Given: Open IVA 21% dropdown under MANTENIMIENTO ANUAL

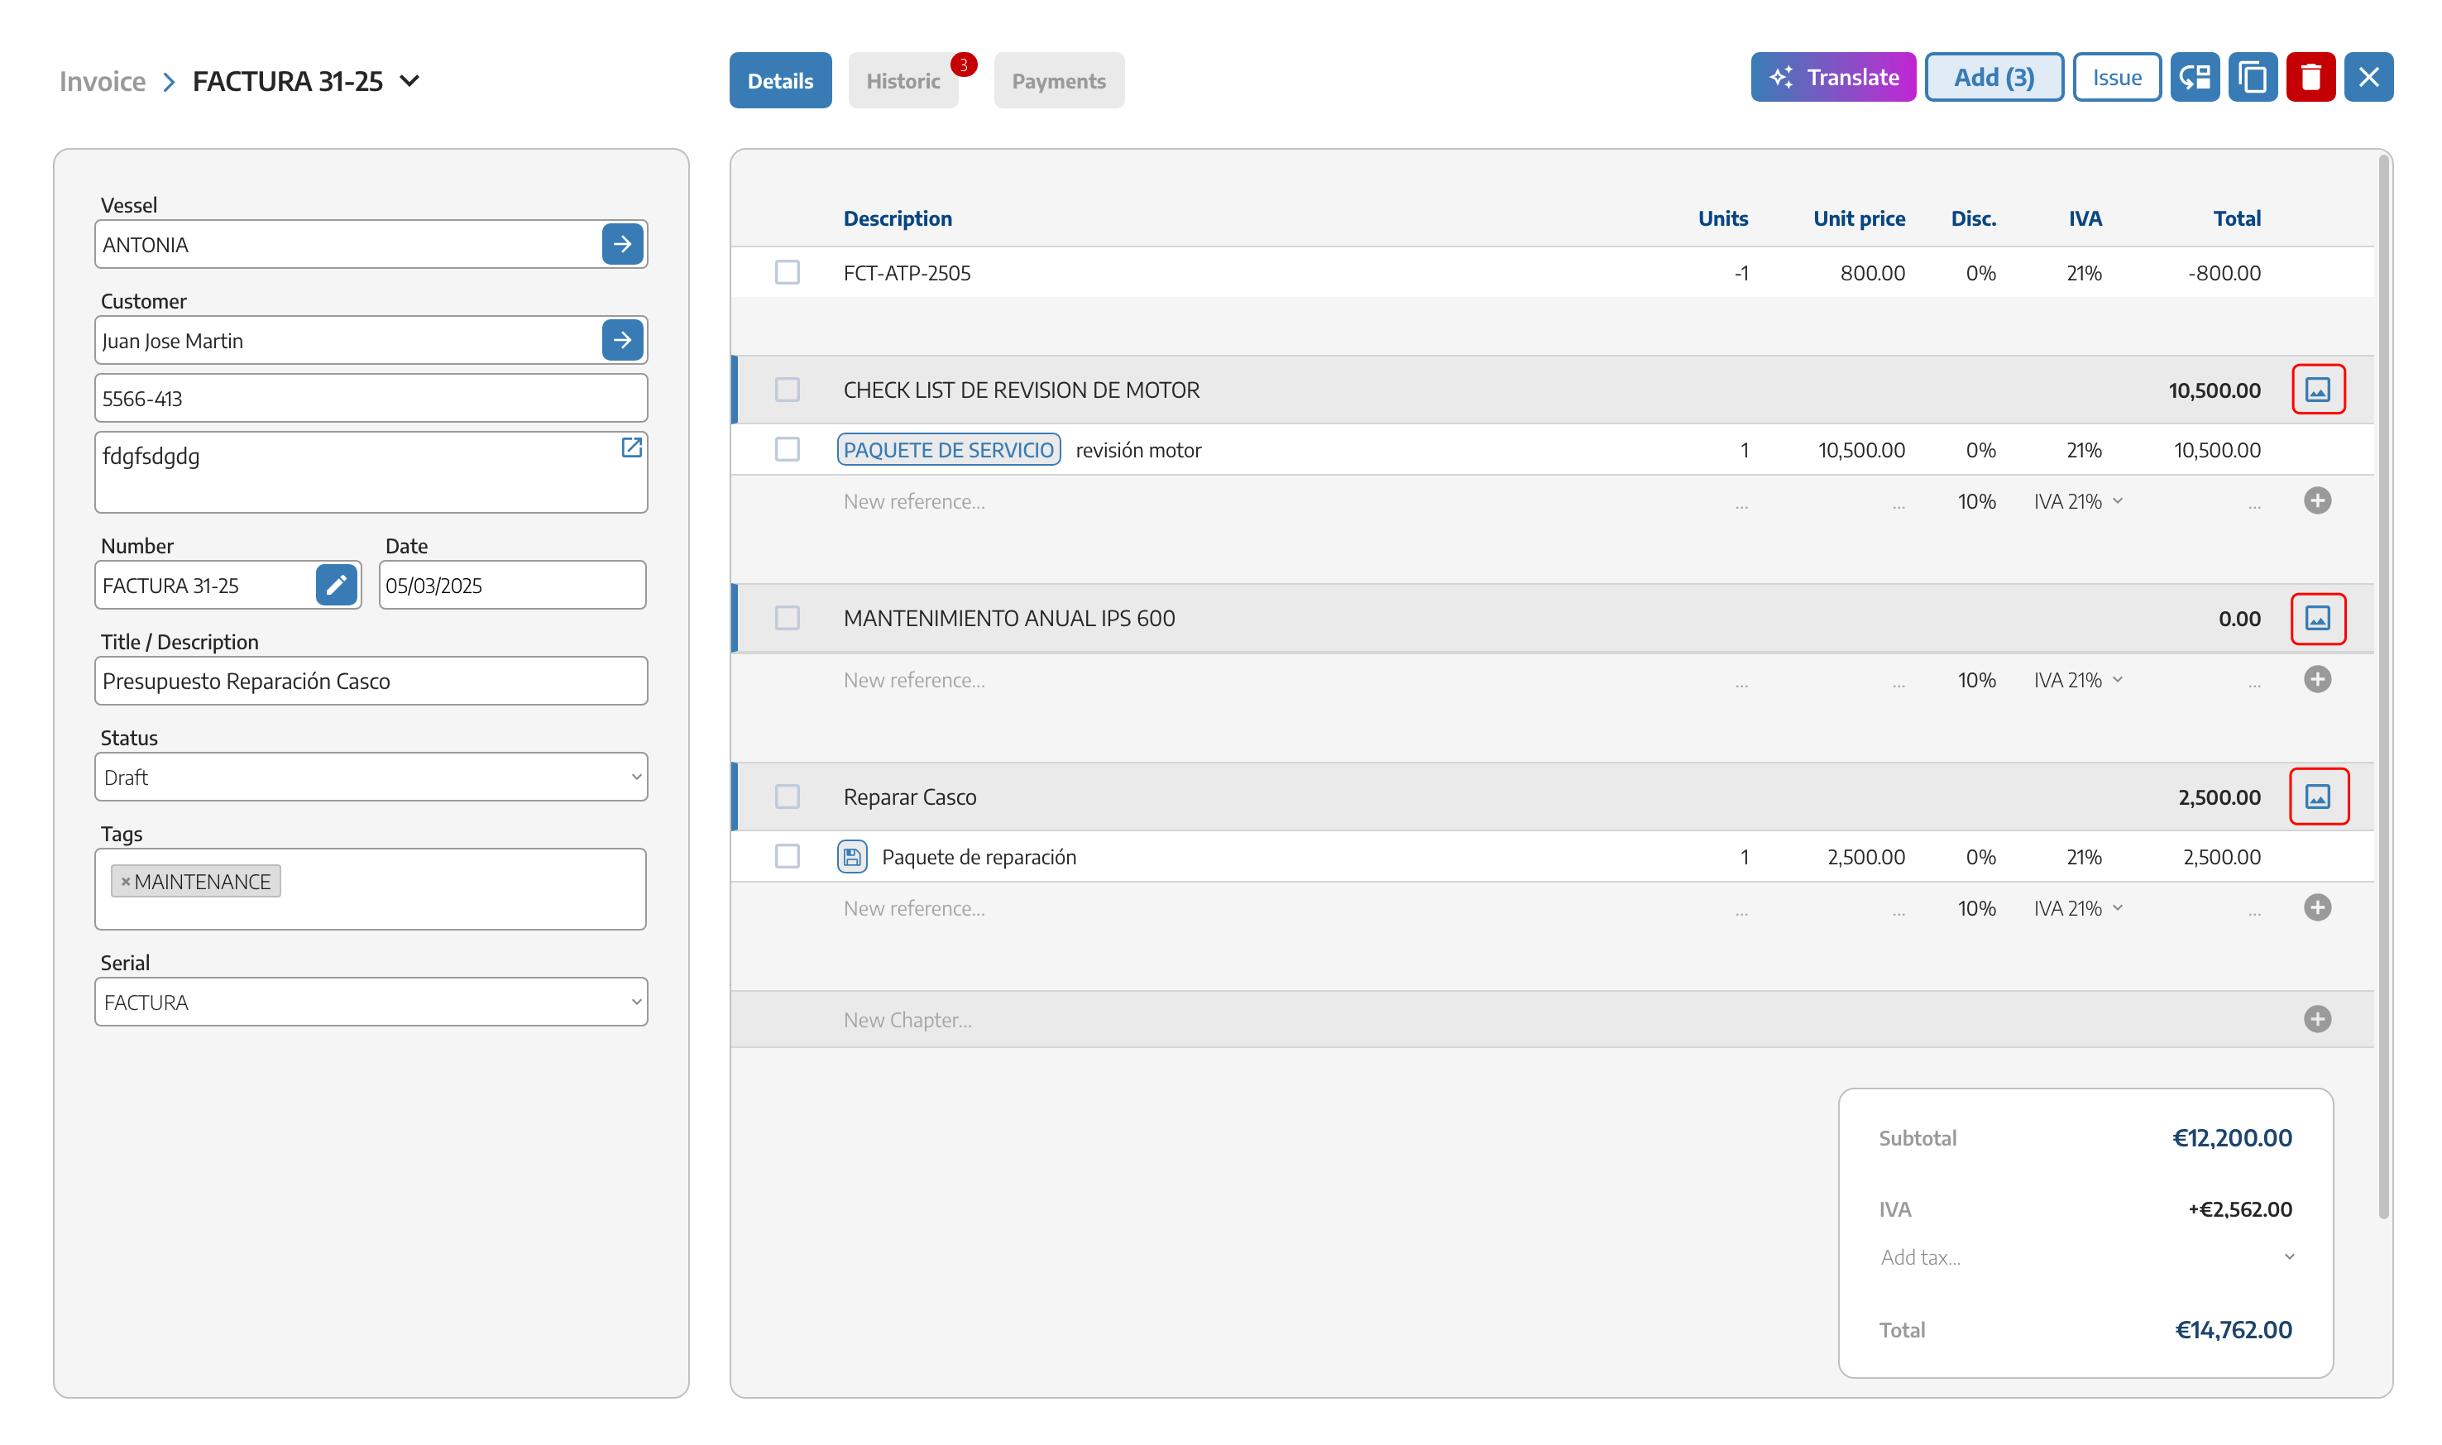Looking at the screenshot, I should (2078, 680).
